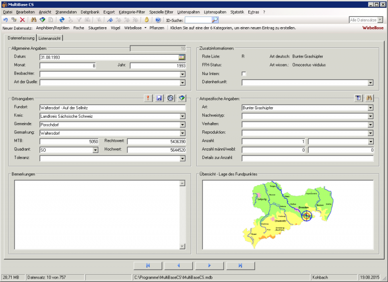Click the red exclamation mark icon in Ortsangaben
The width and height of the screenshot is (388, 282).
click(x=148, y=98)
